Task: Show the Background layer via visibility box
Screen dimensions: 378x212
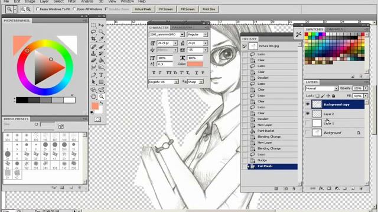Action: pos(308,132)
